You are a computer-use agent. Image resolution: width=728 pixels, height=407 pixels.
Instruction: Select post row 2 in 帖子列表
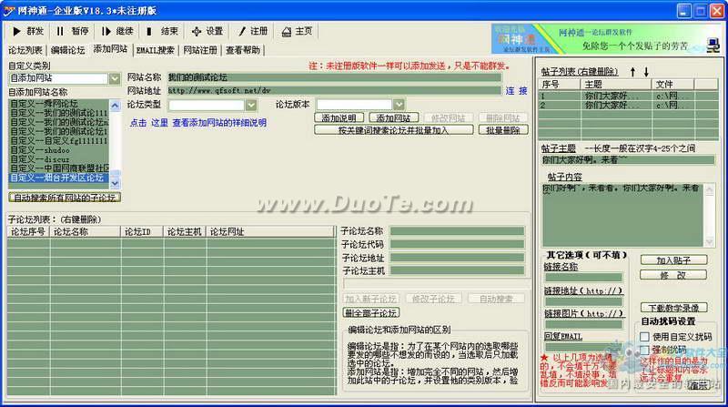[628, 106]
